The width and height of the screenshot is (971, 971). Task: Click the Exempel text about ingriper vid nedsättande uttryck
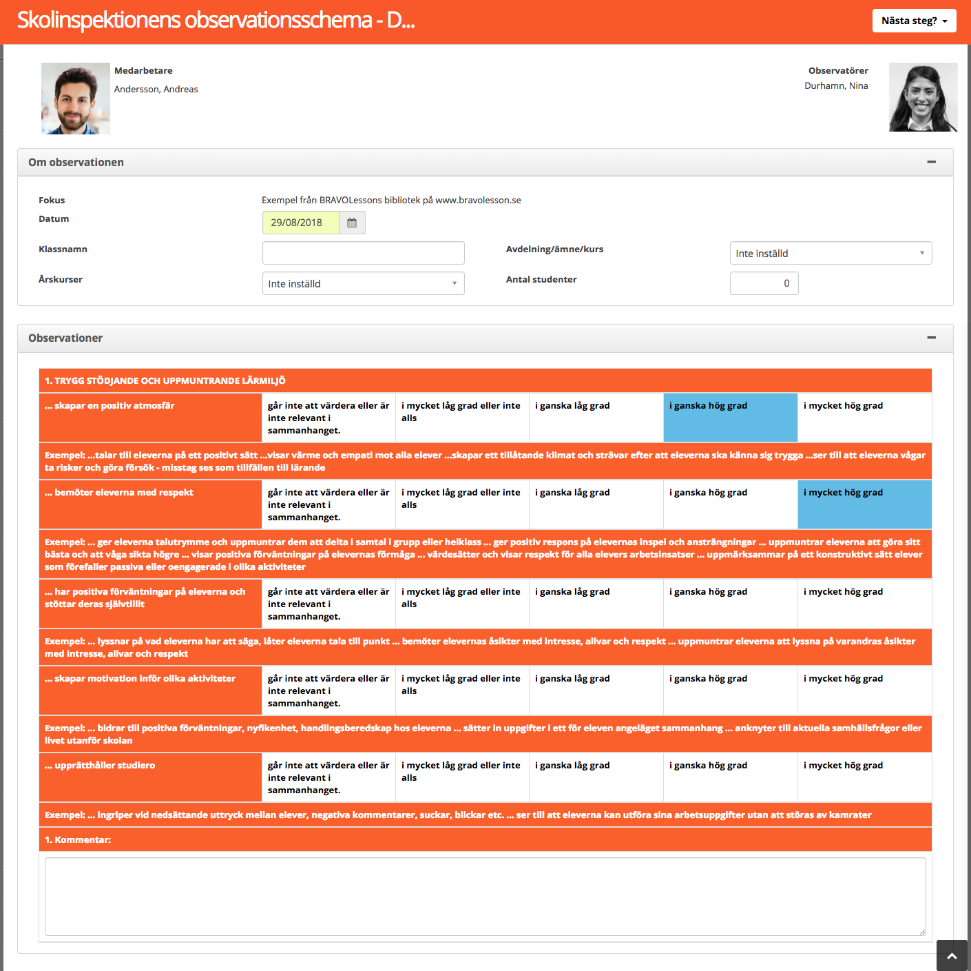click(x=458, y=815)
